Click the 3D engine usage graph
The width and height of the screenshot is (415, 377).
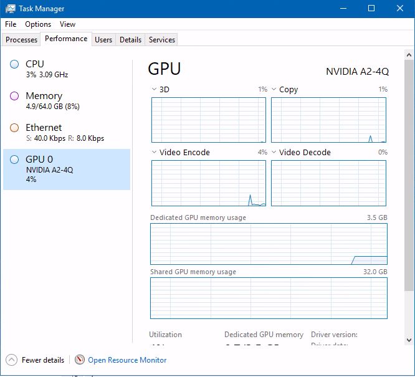[209, 120]
